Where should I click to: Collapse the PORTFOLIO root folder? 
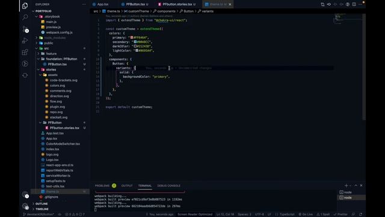point(34,11)
